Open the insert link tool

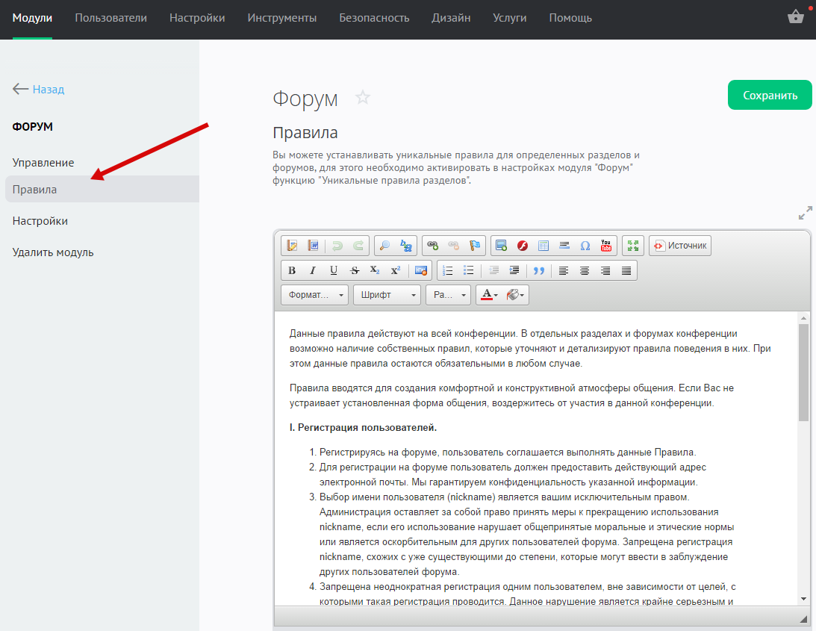(432, 246)
